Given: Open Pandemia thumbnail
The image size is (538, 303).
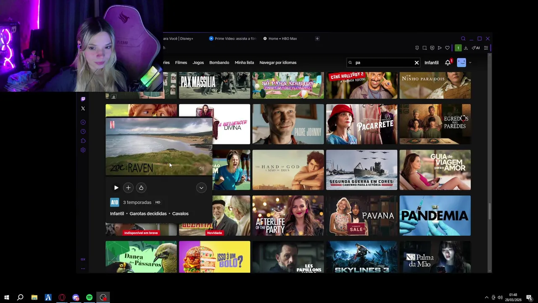Looking at the screenshot, I should click(x=435, y=215).
